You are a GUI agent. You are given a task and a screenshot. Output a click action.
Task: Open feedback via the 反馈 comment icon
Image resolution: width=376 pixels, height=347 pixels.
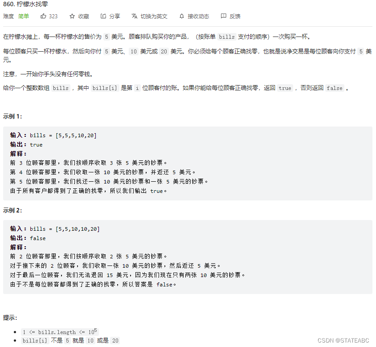click(223, 16)
